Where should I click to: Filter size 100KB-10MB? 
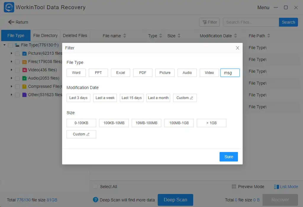tap(114, 123)
